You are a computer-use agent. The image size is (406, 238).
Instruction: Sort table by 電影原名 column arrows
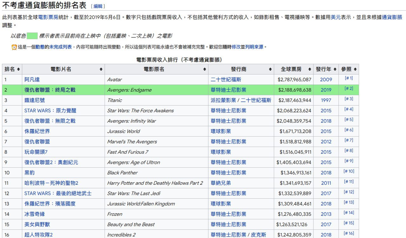[x=205, y=69]
